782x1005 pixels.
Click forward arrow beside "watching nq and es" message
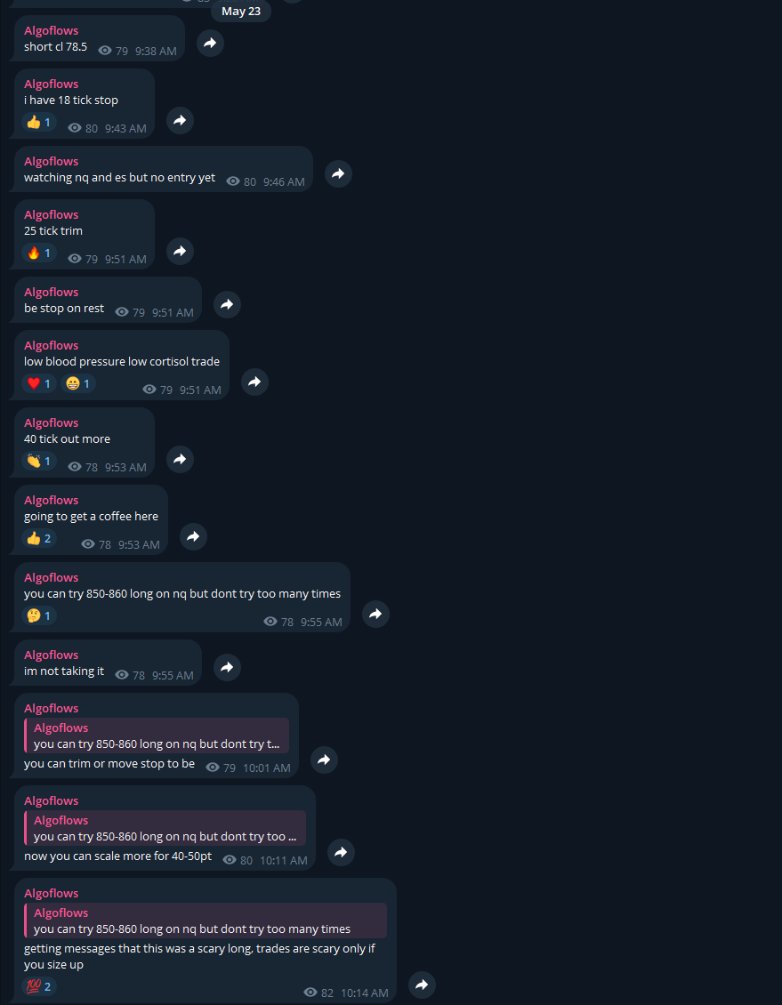tap(338, 173)
